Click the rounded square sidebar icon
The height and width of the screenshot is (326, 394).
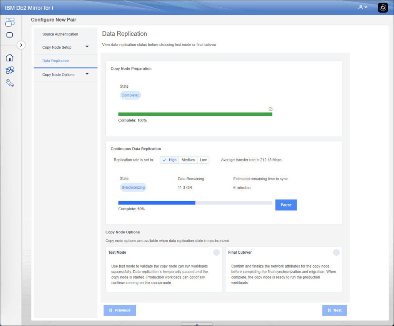tap(10, 35)
